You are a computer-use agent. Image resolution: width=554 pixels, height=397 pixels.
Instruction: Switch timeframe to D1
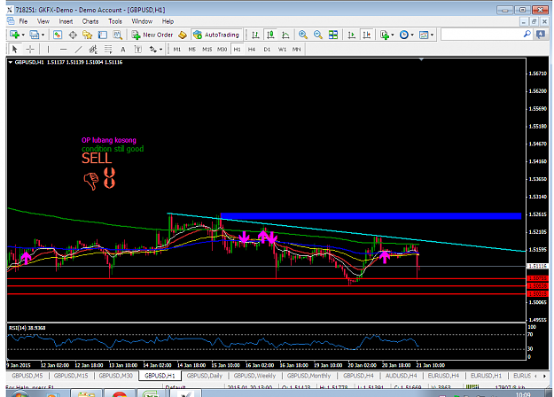point(267,50)
